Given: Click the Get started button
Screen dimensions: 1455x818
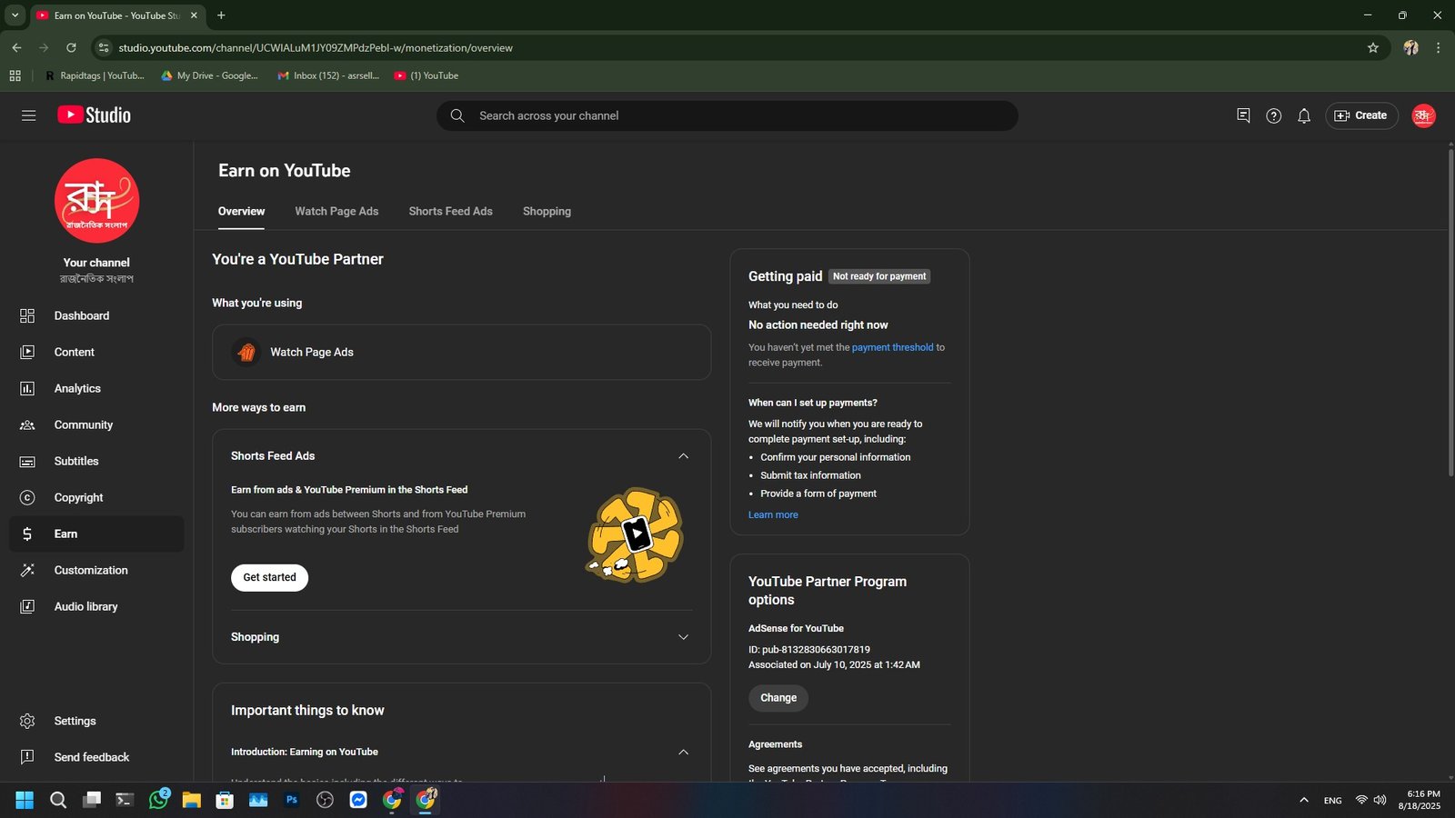Looking at the screenshot, I should coord(269,577).
